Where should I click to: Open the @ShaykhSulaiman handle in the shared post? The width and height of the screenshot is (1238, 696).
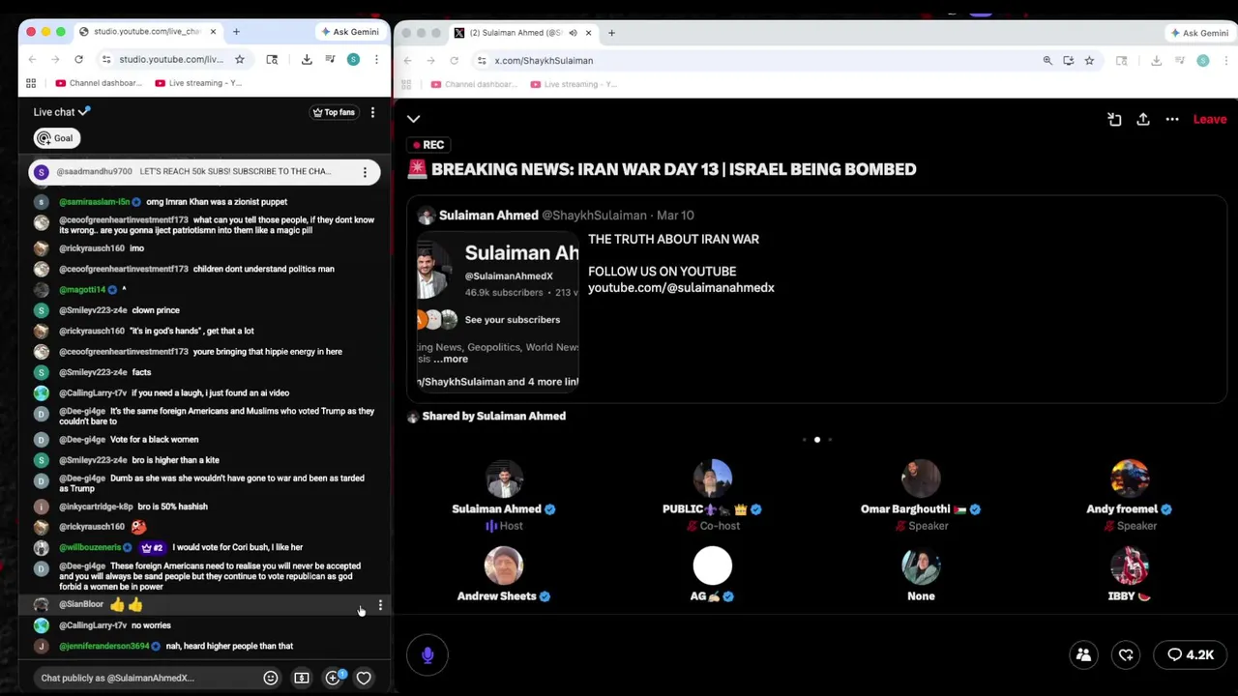point(594,216)
